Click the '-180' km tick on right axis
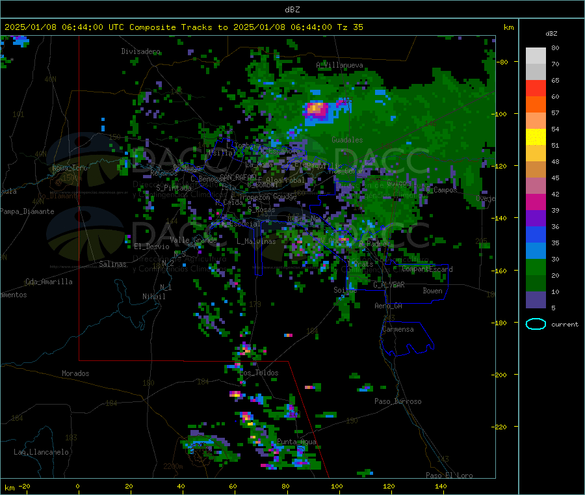 (500, 323)
